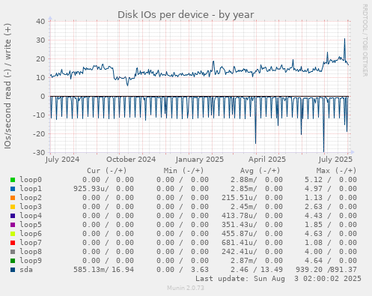Image resolution: width=372 pixels, height=296 pixels.
Task: Select the loop7 legend label
Action: click(x=31, y=243)
